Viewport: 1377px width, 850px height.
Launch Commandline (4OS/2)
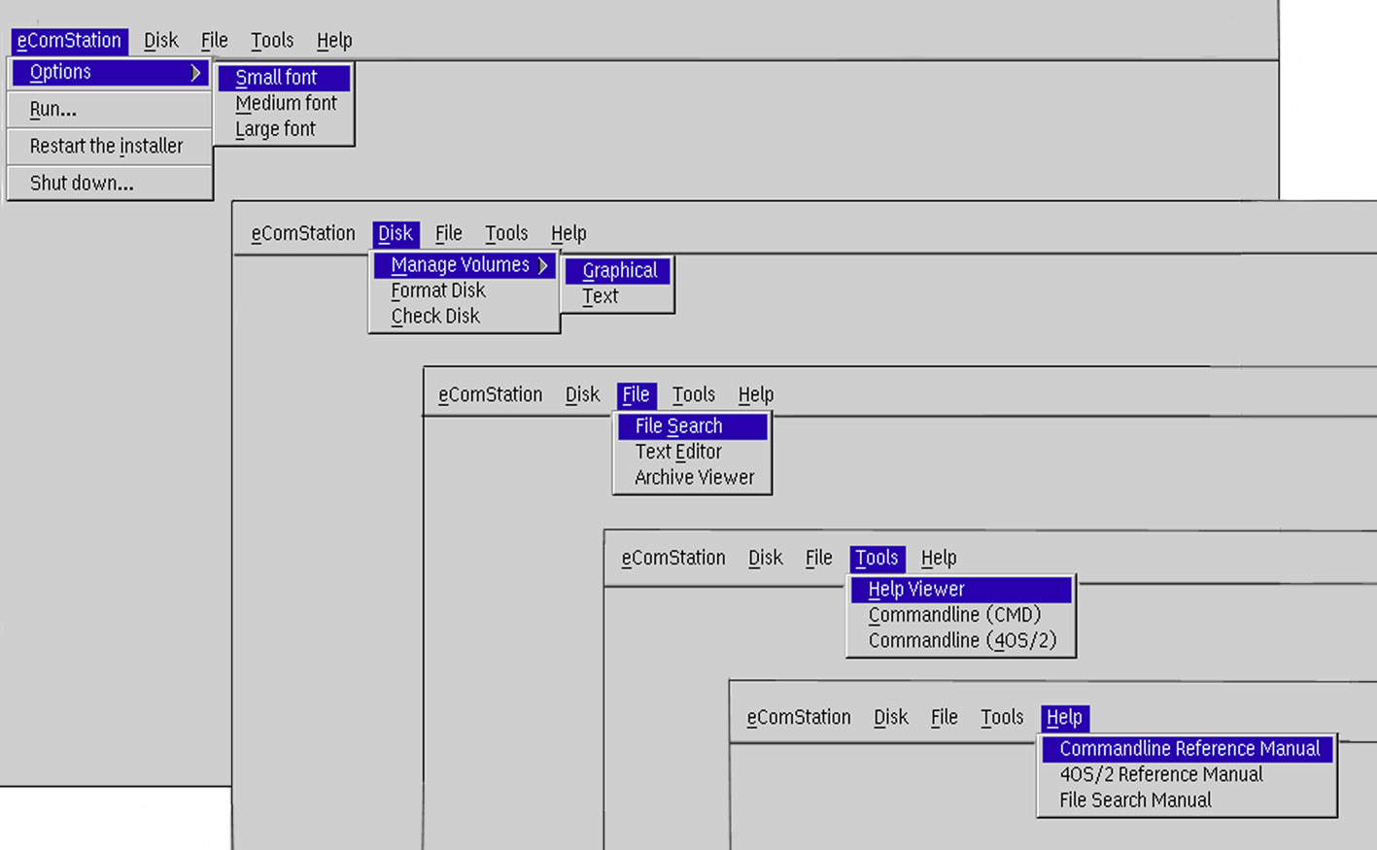(x=961, y=641)
